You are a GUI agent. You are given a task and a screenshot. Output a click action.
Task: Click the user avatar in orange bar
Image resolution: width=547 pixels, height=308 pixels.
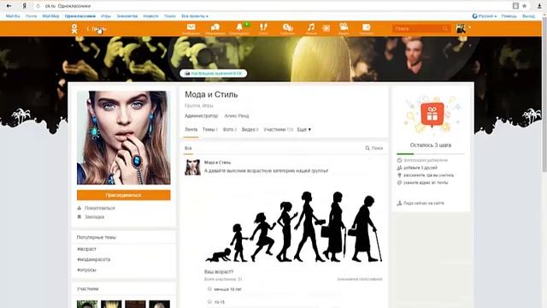[461, 28]
